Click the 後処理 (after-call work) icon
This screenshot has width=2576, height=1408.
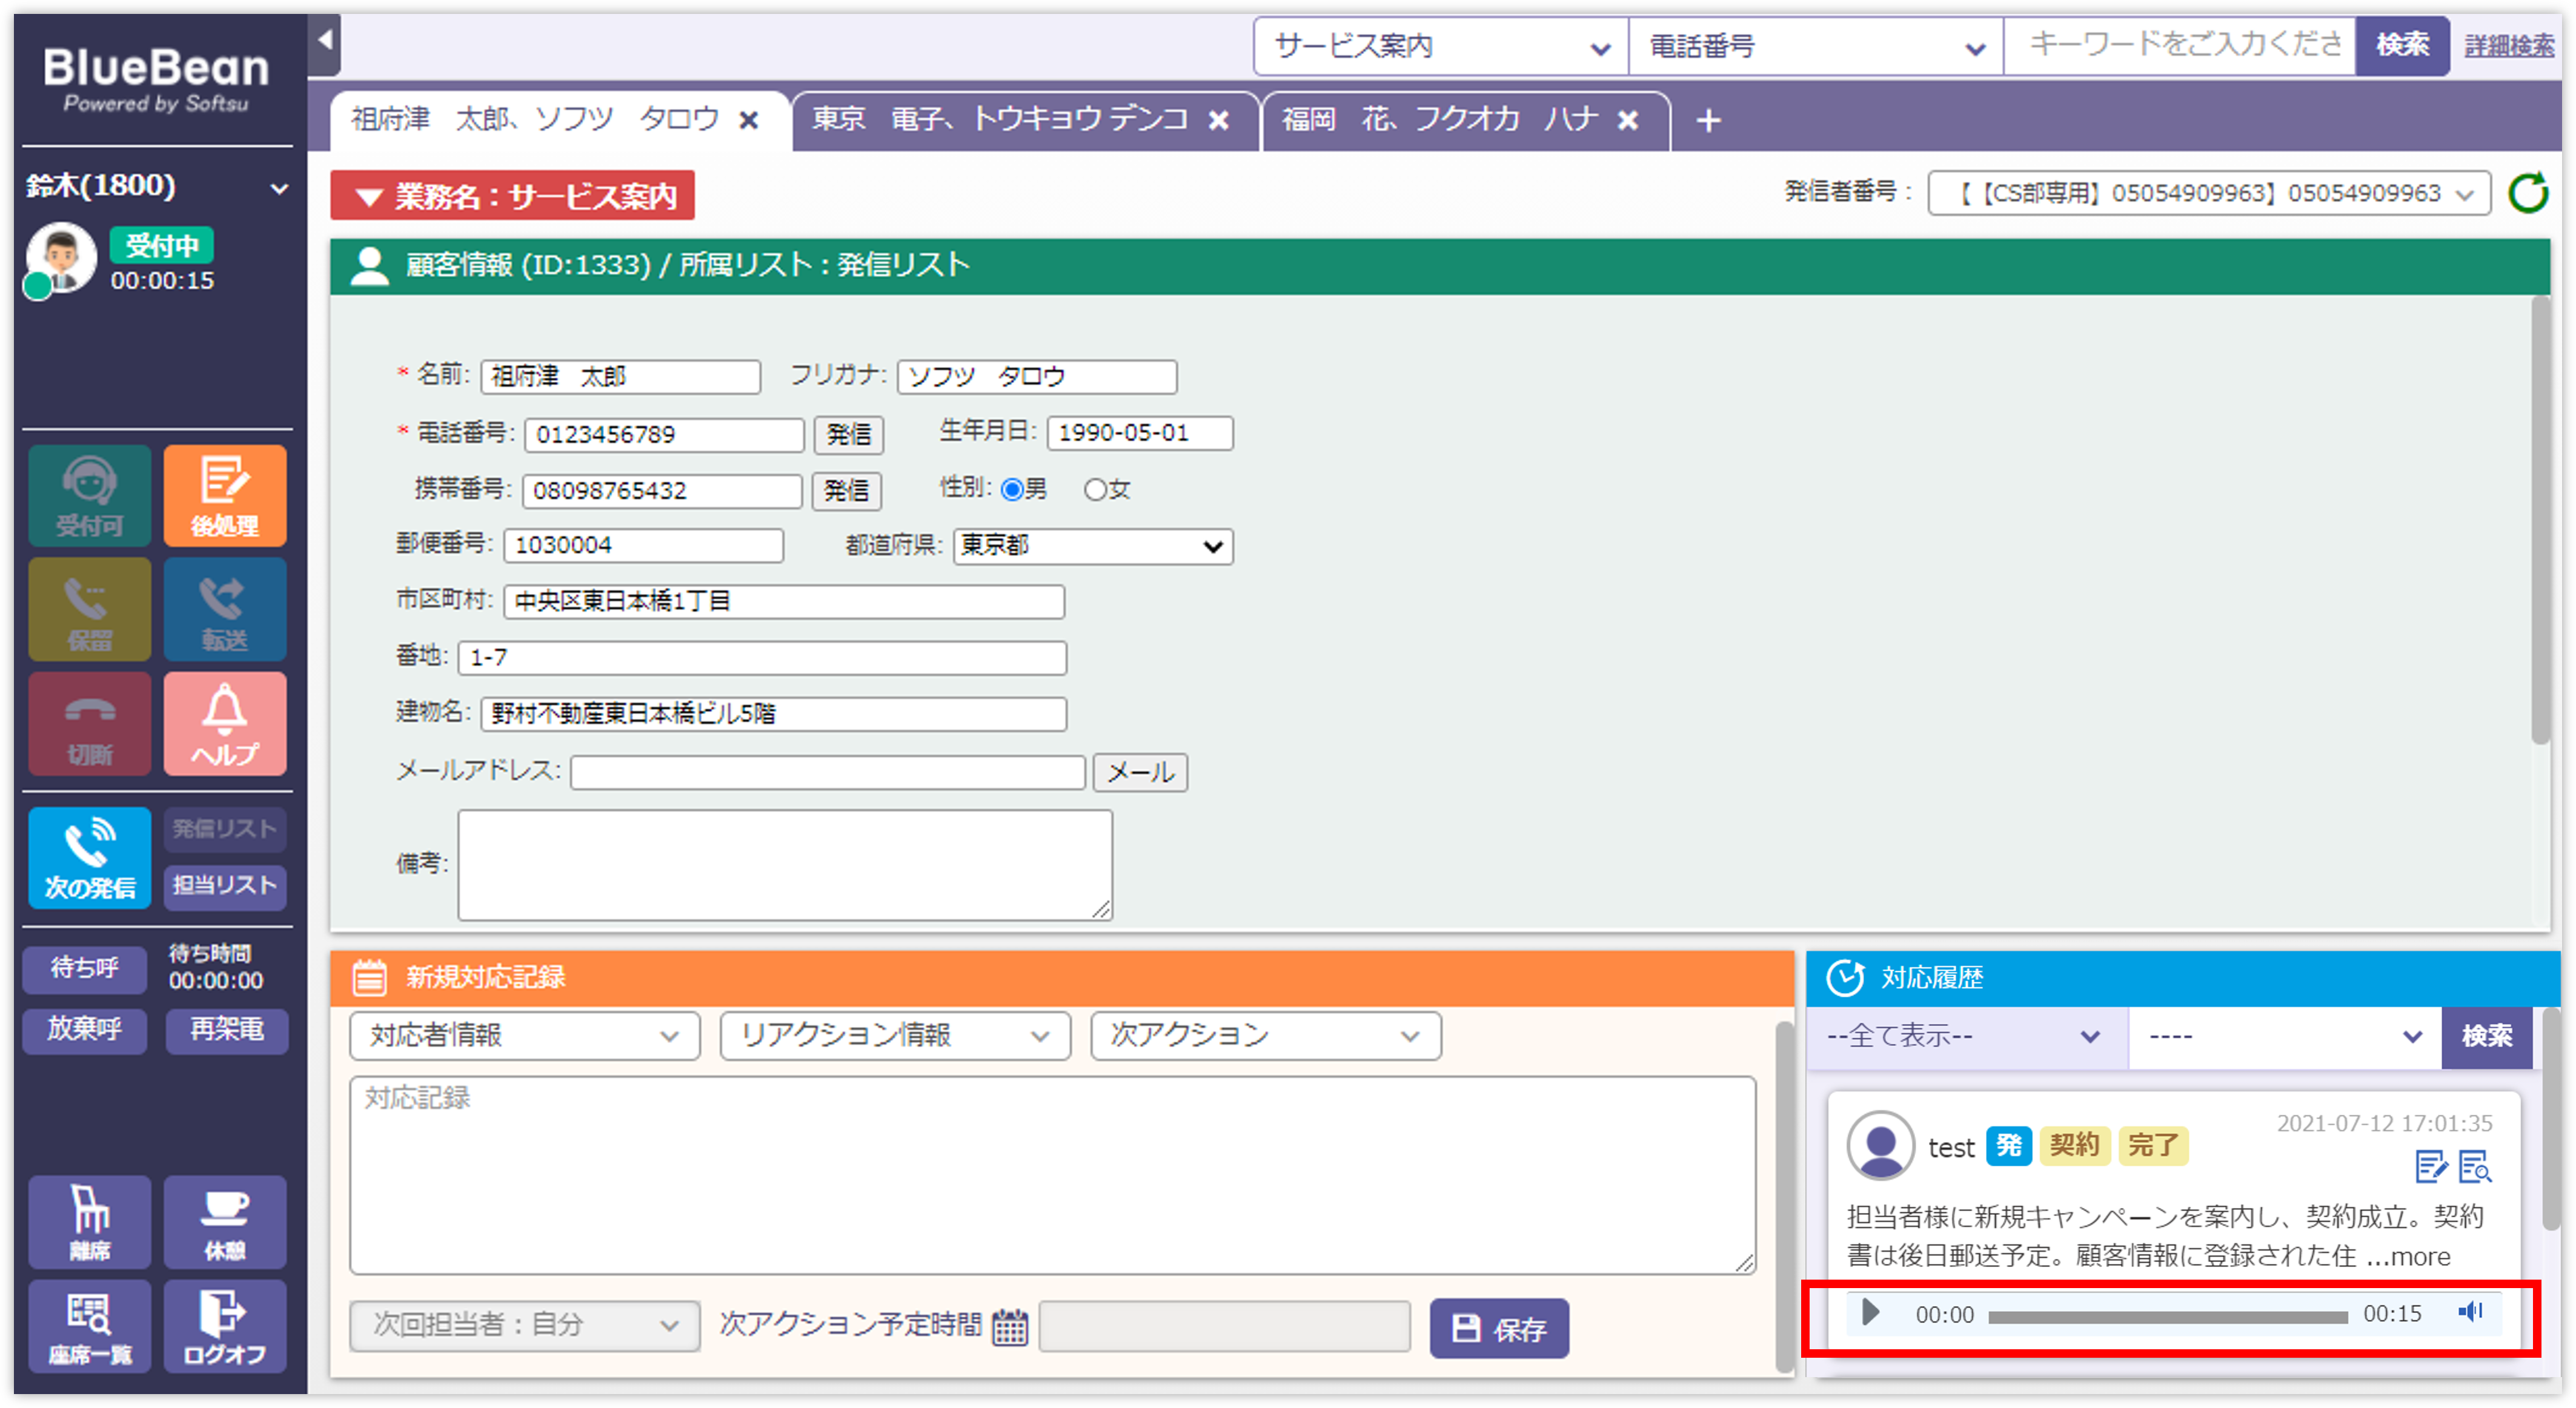tap(224, 495)
